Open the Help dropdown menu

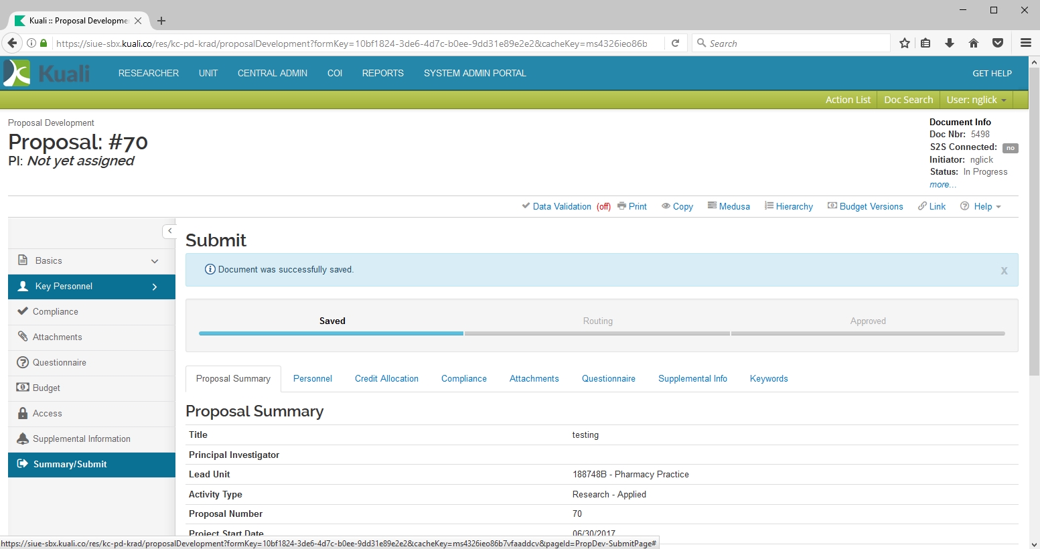click(981, 206)
